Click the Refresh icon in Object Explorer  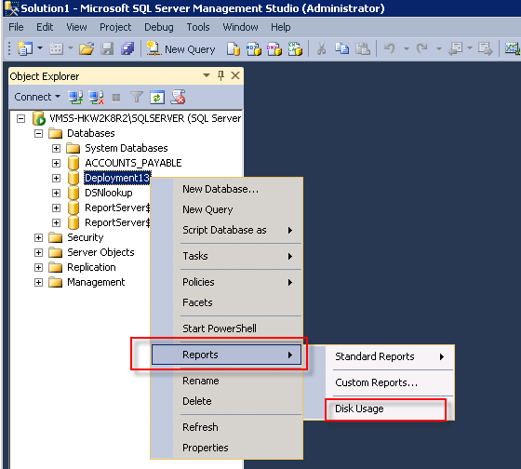click(157, 98)
